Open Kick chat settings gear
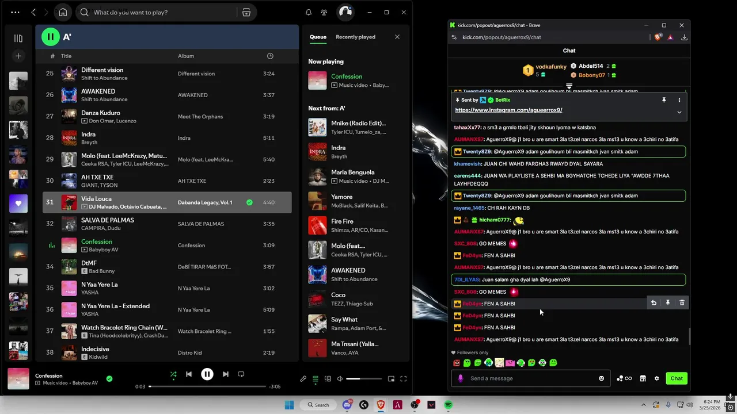This screenshot has width=737, height=414. click(656, 378)
